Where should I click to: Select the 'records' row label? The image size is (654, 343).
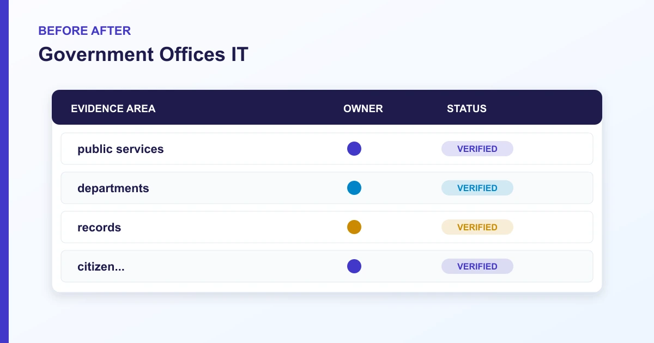click(99, 227)
